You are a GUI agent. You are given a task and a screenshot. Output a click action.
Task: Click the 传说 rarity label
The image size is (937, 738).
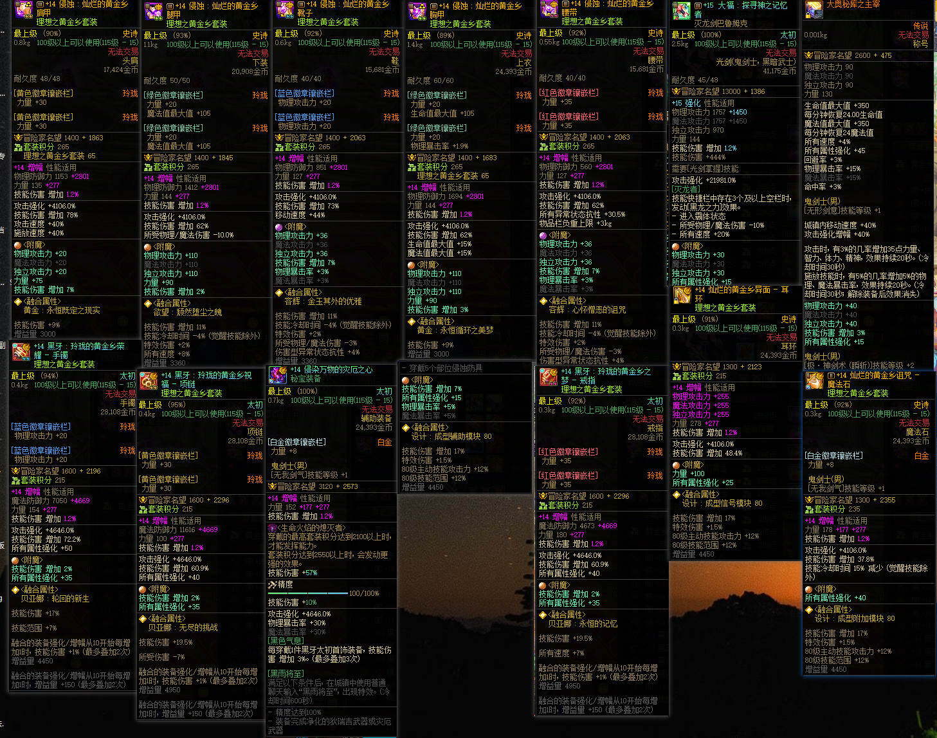pyautogui.click(x=921, y=26)
